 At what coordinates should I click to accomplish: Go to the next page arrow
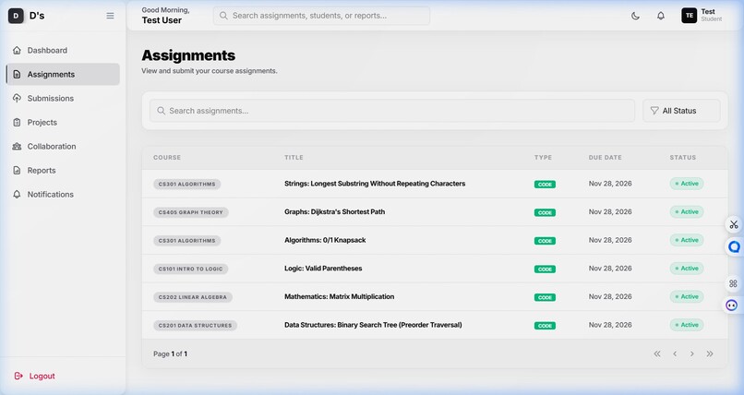692,353
